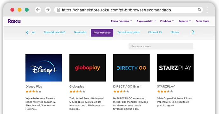This screenshot has height=114, width=219.
Task: Open the browser three-dot menu
Action: click(207, 10)
